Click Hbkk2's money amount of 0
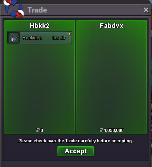The image size is (152, 167). click(x=42, y=130)
